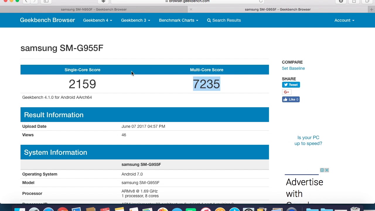Click the Views count 46
The width and height of the screenshot is (375, 211).
point(124,135)
